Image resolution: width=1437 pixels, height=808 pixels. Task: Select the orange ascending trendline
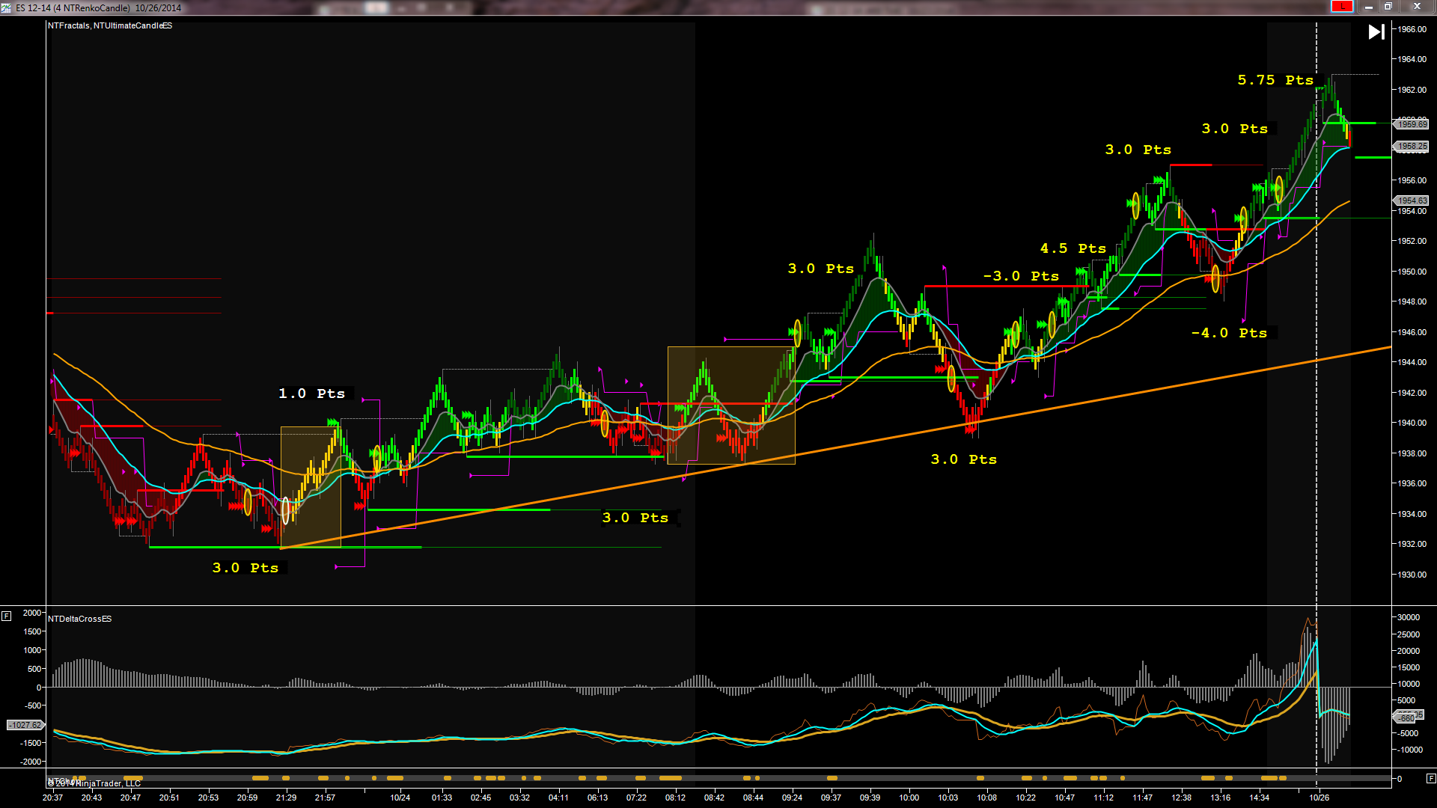[x=835, y=447]
